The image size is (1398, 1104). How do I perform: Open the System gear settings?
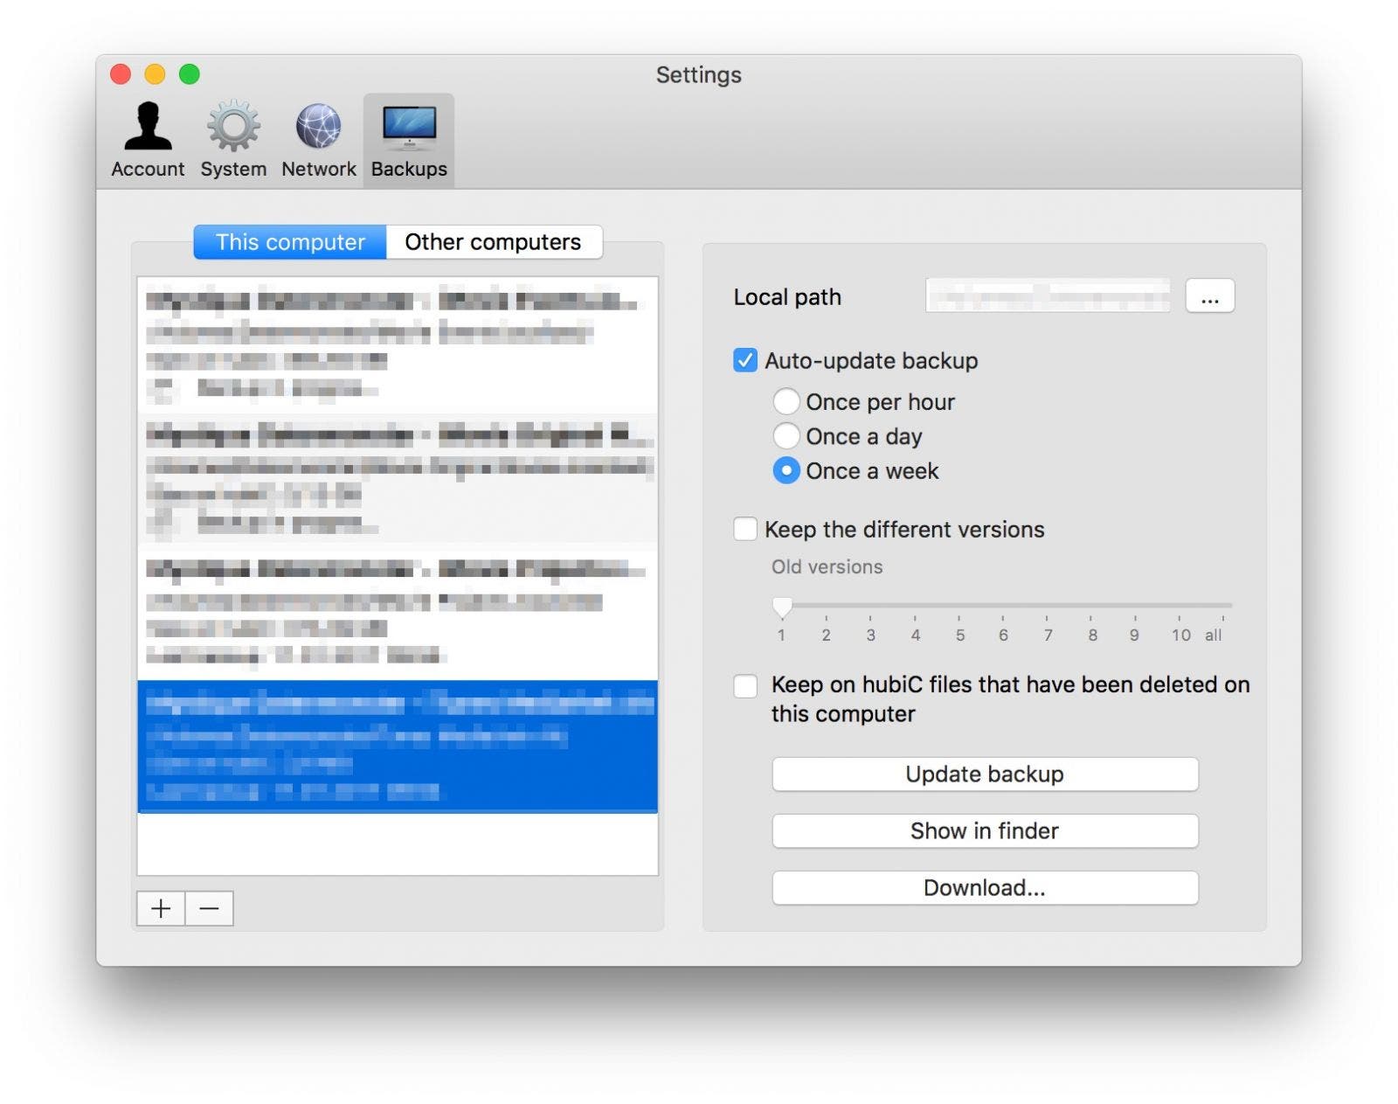coord(233,140)
